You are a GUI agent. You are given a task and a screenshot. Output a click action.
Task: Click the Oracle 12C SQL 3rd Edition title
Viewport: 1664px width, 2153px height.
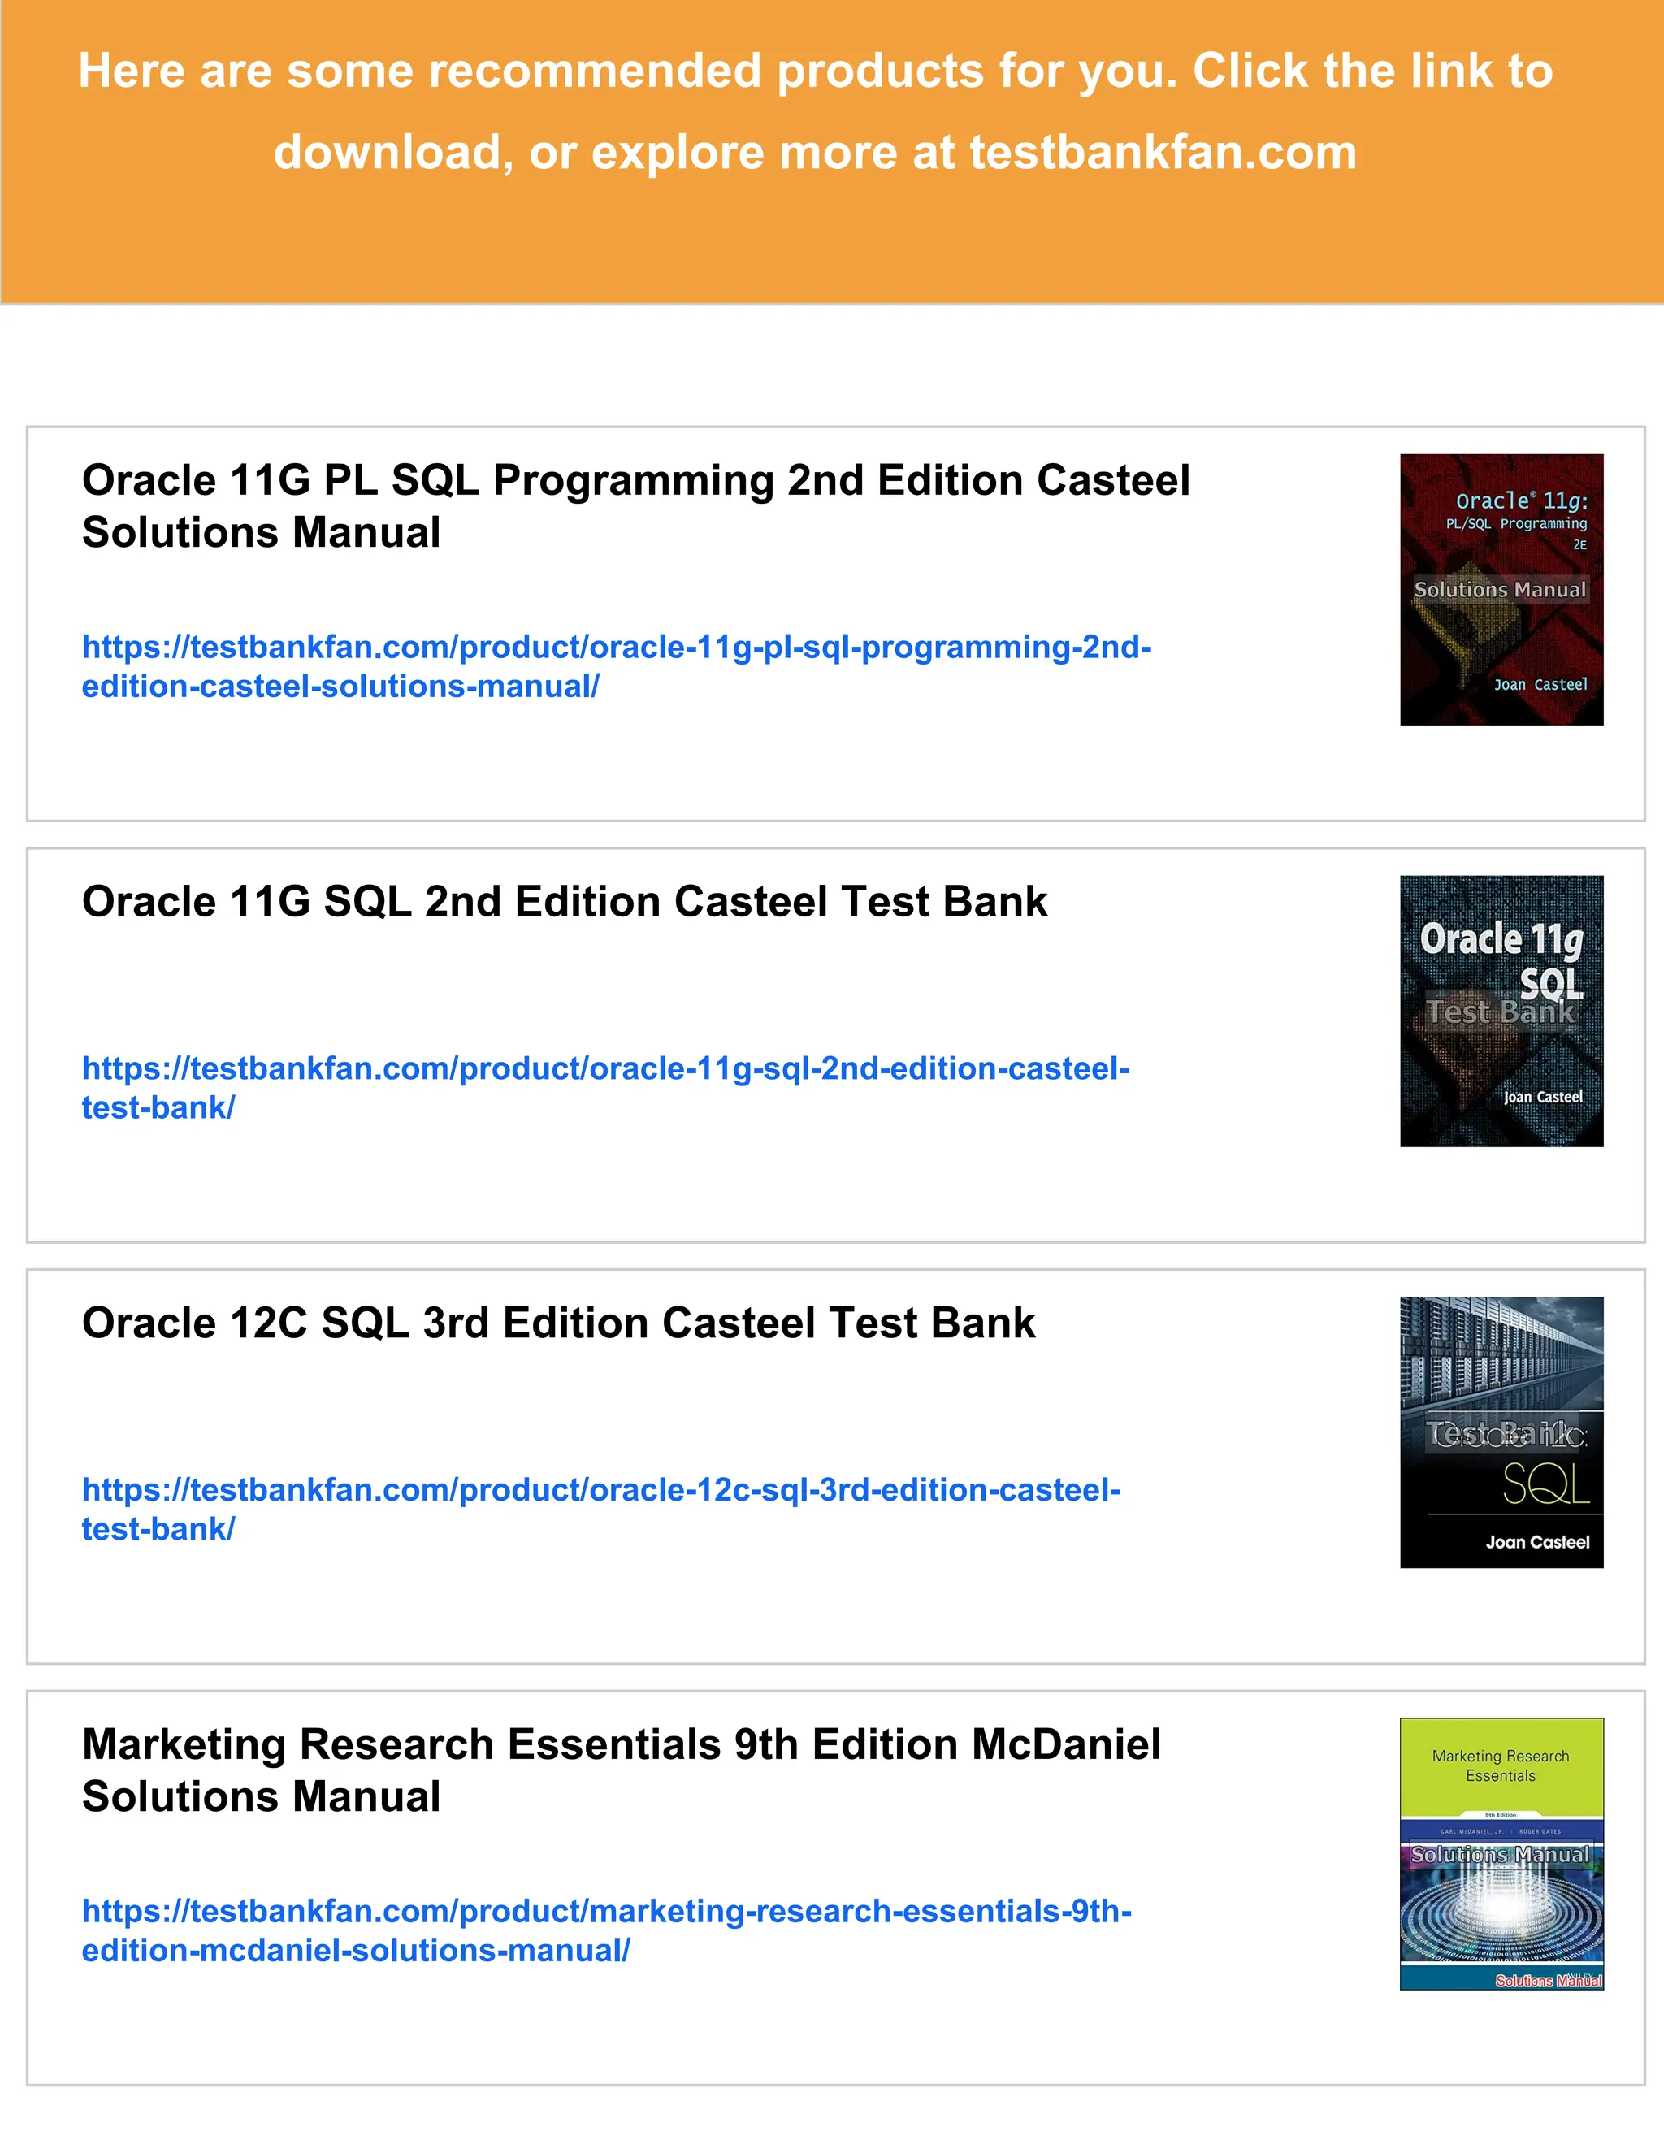coord(558,1323)
